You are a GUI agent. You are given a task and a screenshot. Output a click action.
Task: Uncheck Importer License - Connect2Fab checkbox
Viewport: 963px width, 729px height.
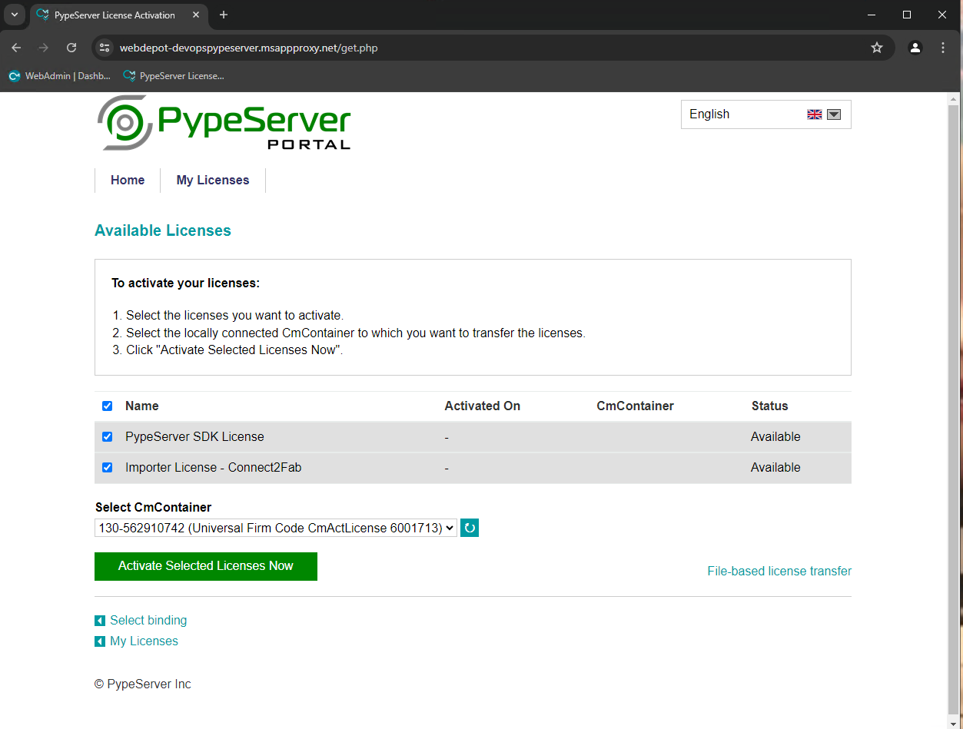coord(107,467)
